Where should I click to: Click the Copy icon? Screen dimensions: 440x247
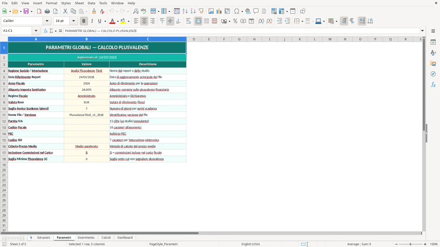point(73,11)
